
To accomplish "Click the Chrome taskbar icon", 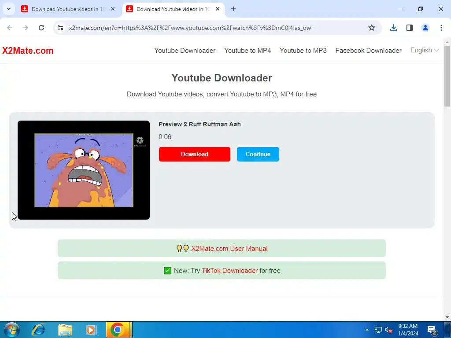I will click(119, 330).
